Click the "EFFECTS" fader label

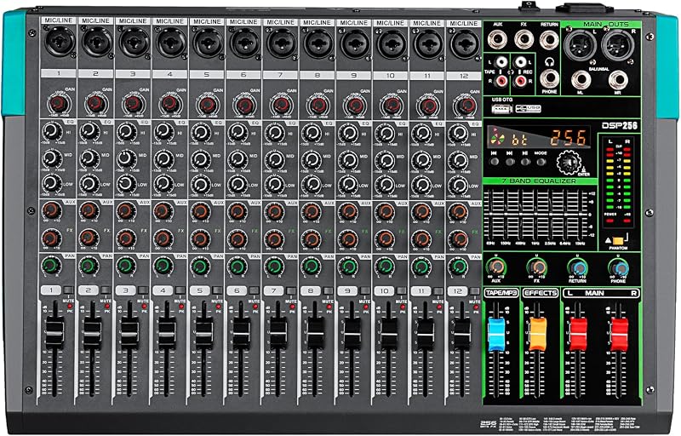(541, 293)
